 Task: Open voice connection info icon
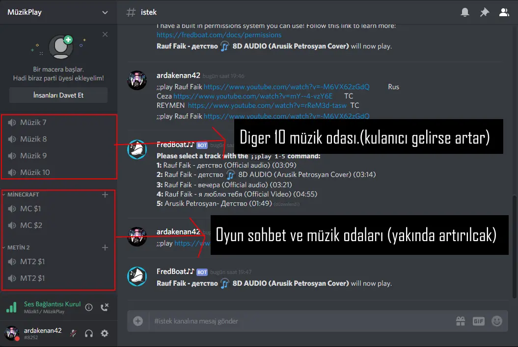pyautogui.click(x=89, y=307)
